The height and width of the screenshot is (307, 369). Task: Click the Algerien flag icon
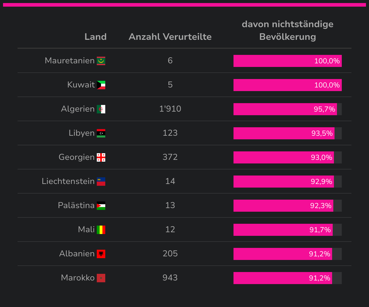(x=101, y=109)
